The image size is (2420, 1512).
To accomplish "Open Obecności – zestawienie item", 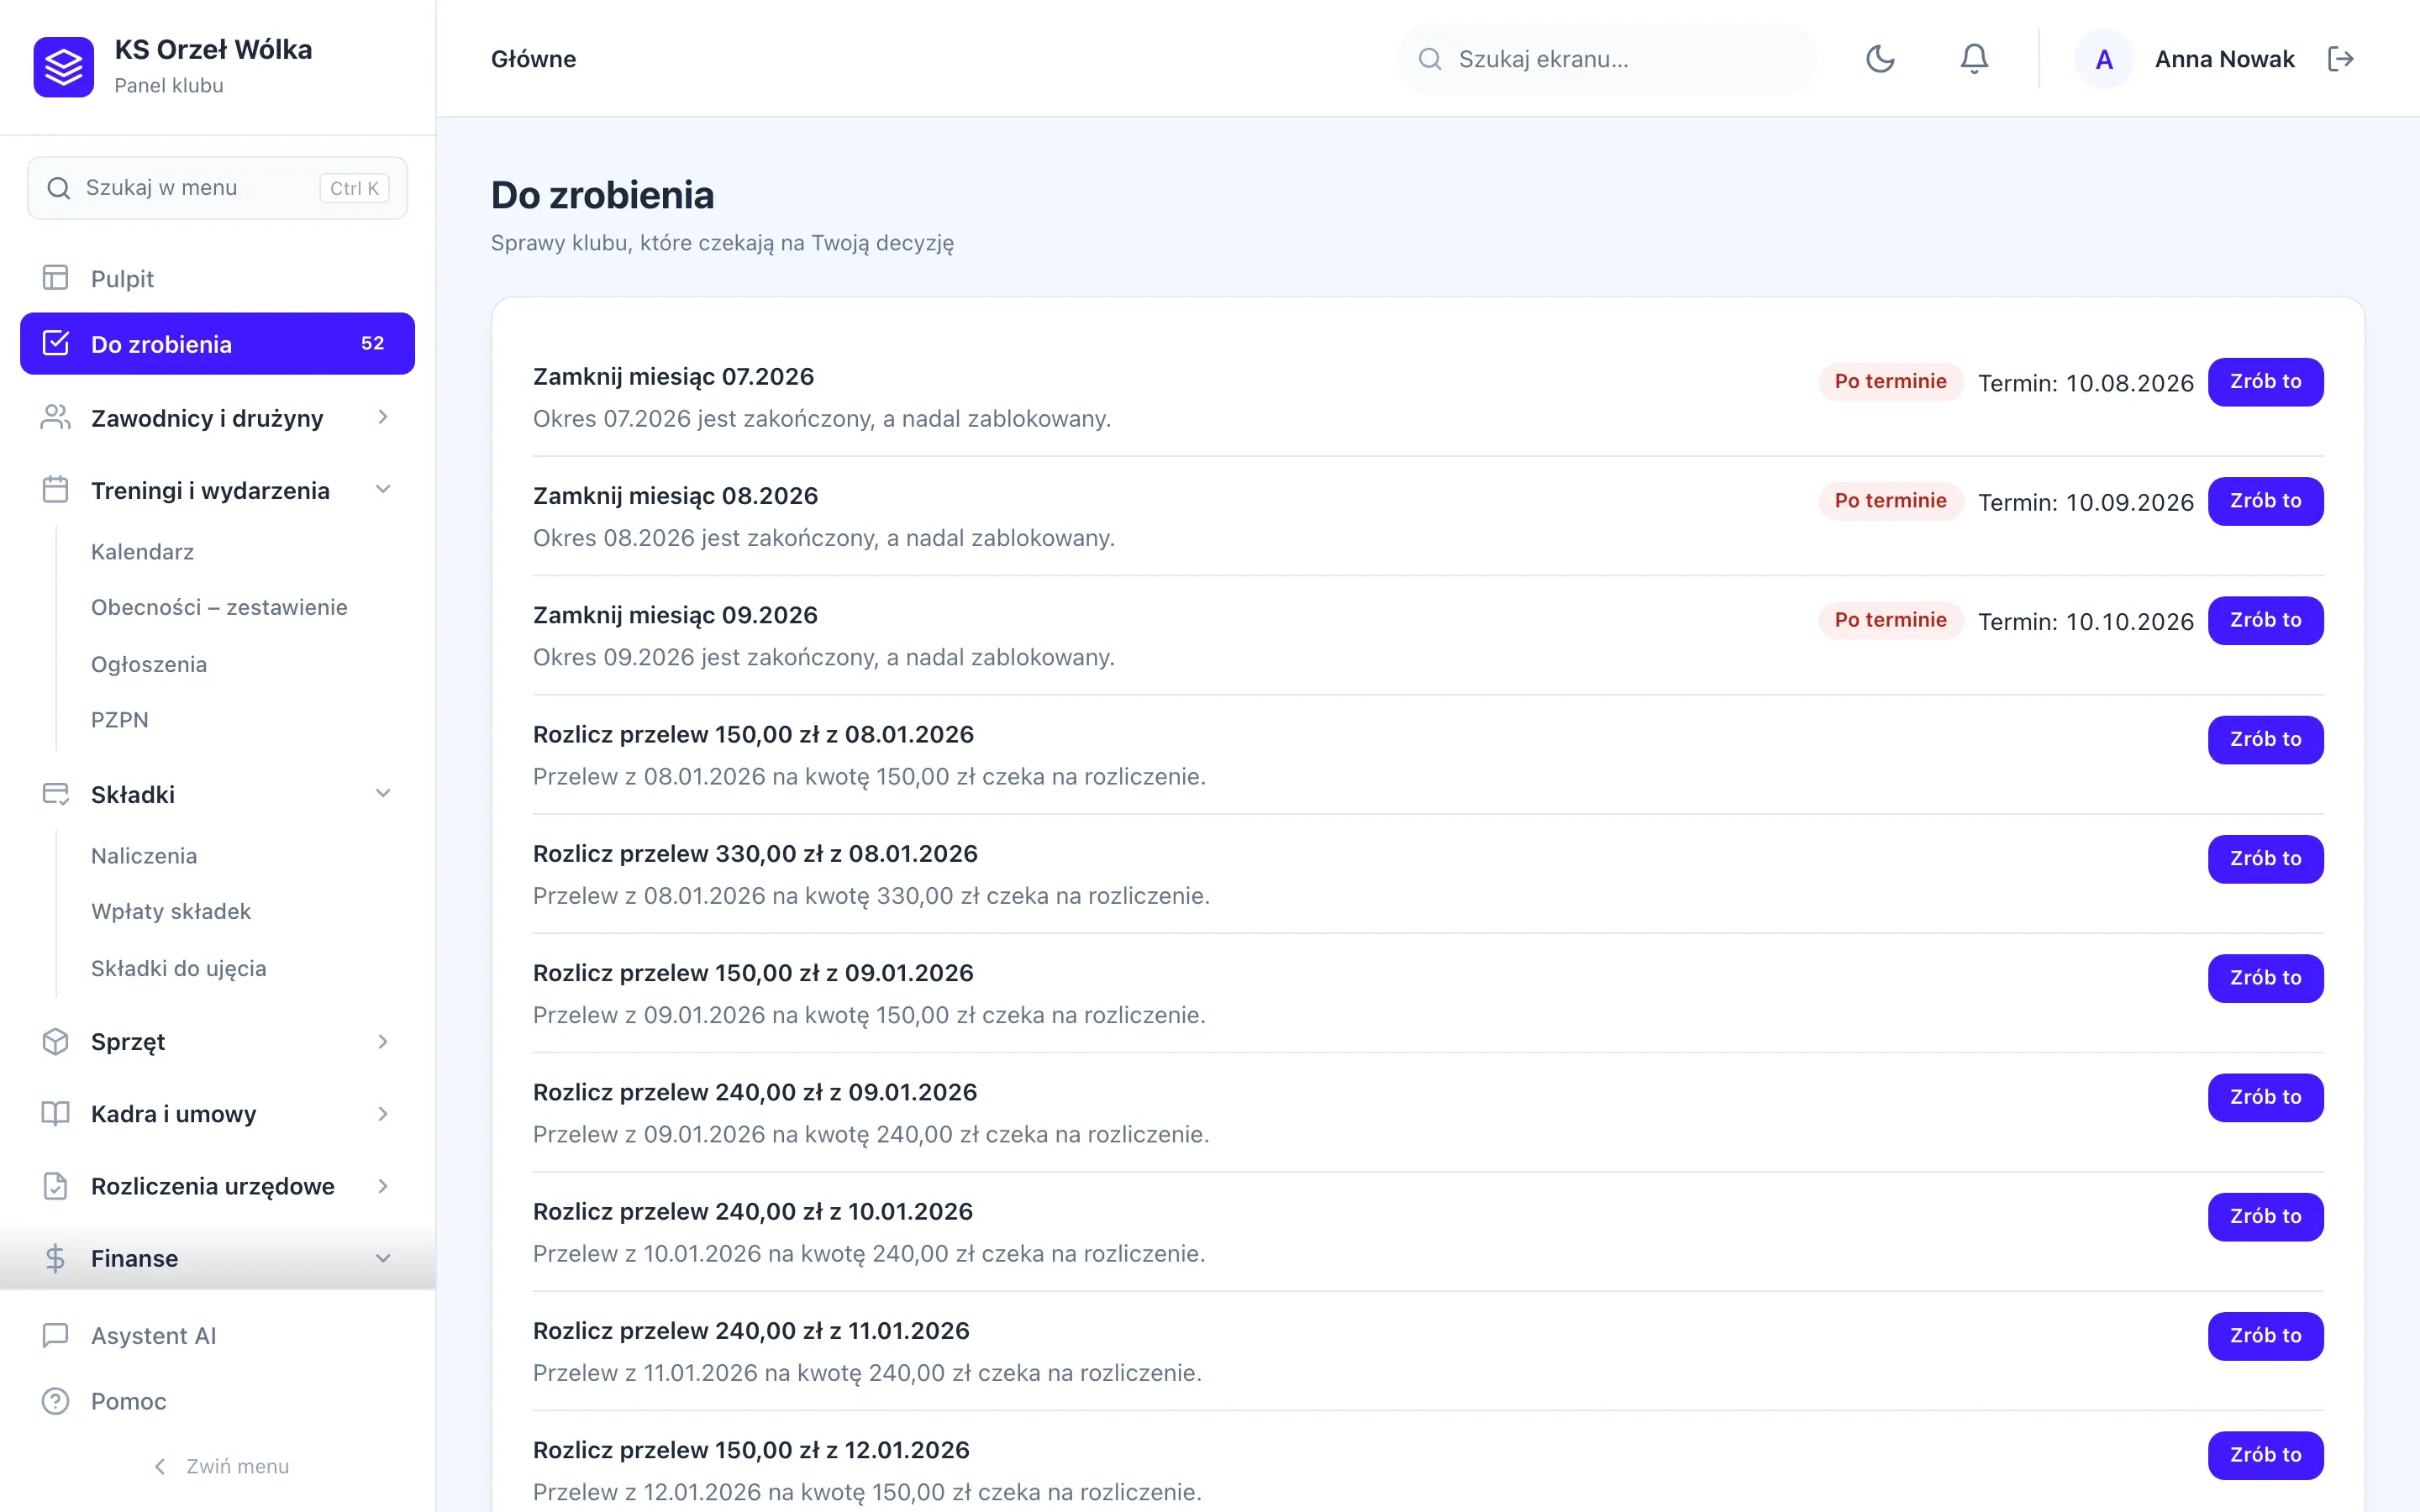I will tap(219, 607).
